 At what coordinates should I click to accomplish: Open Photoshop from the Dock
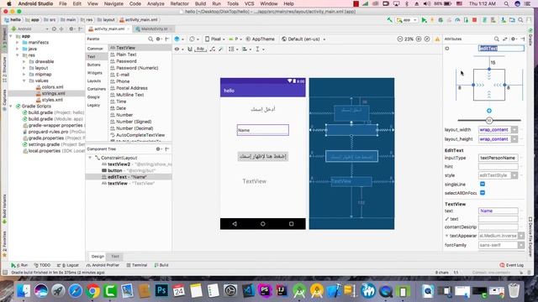pyautogui.click(x=161, y=291)
